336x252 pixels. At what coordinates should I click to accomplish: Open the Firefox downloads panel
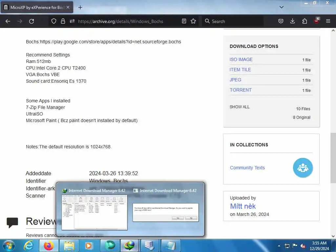tap(292, 21)
